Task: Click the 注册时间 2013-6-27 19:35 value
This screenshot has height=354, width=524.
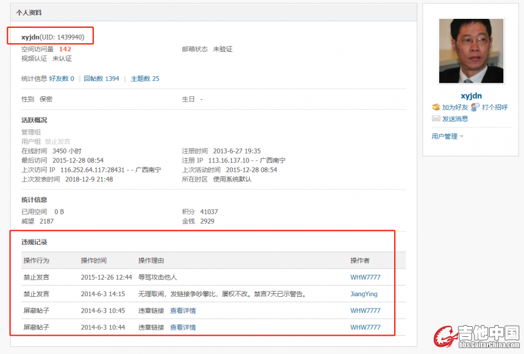Action: [237, 151]
